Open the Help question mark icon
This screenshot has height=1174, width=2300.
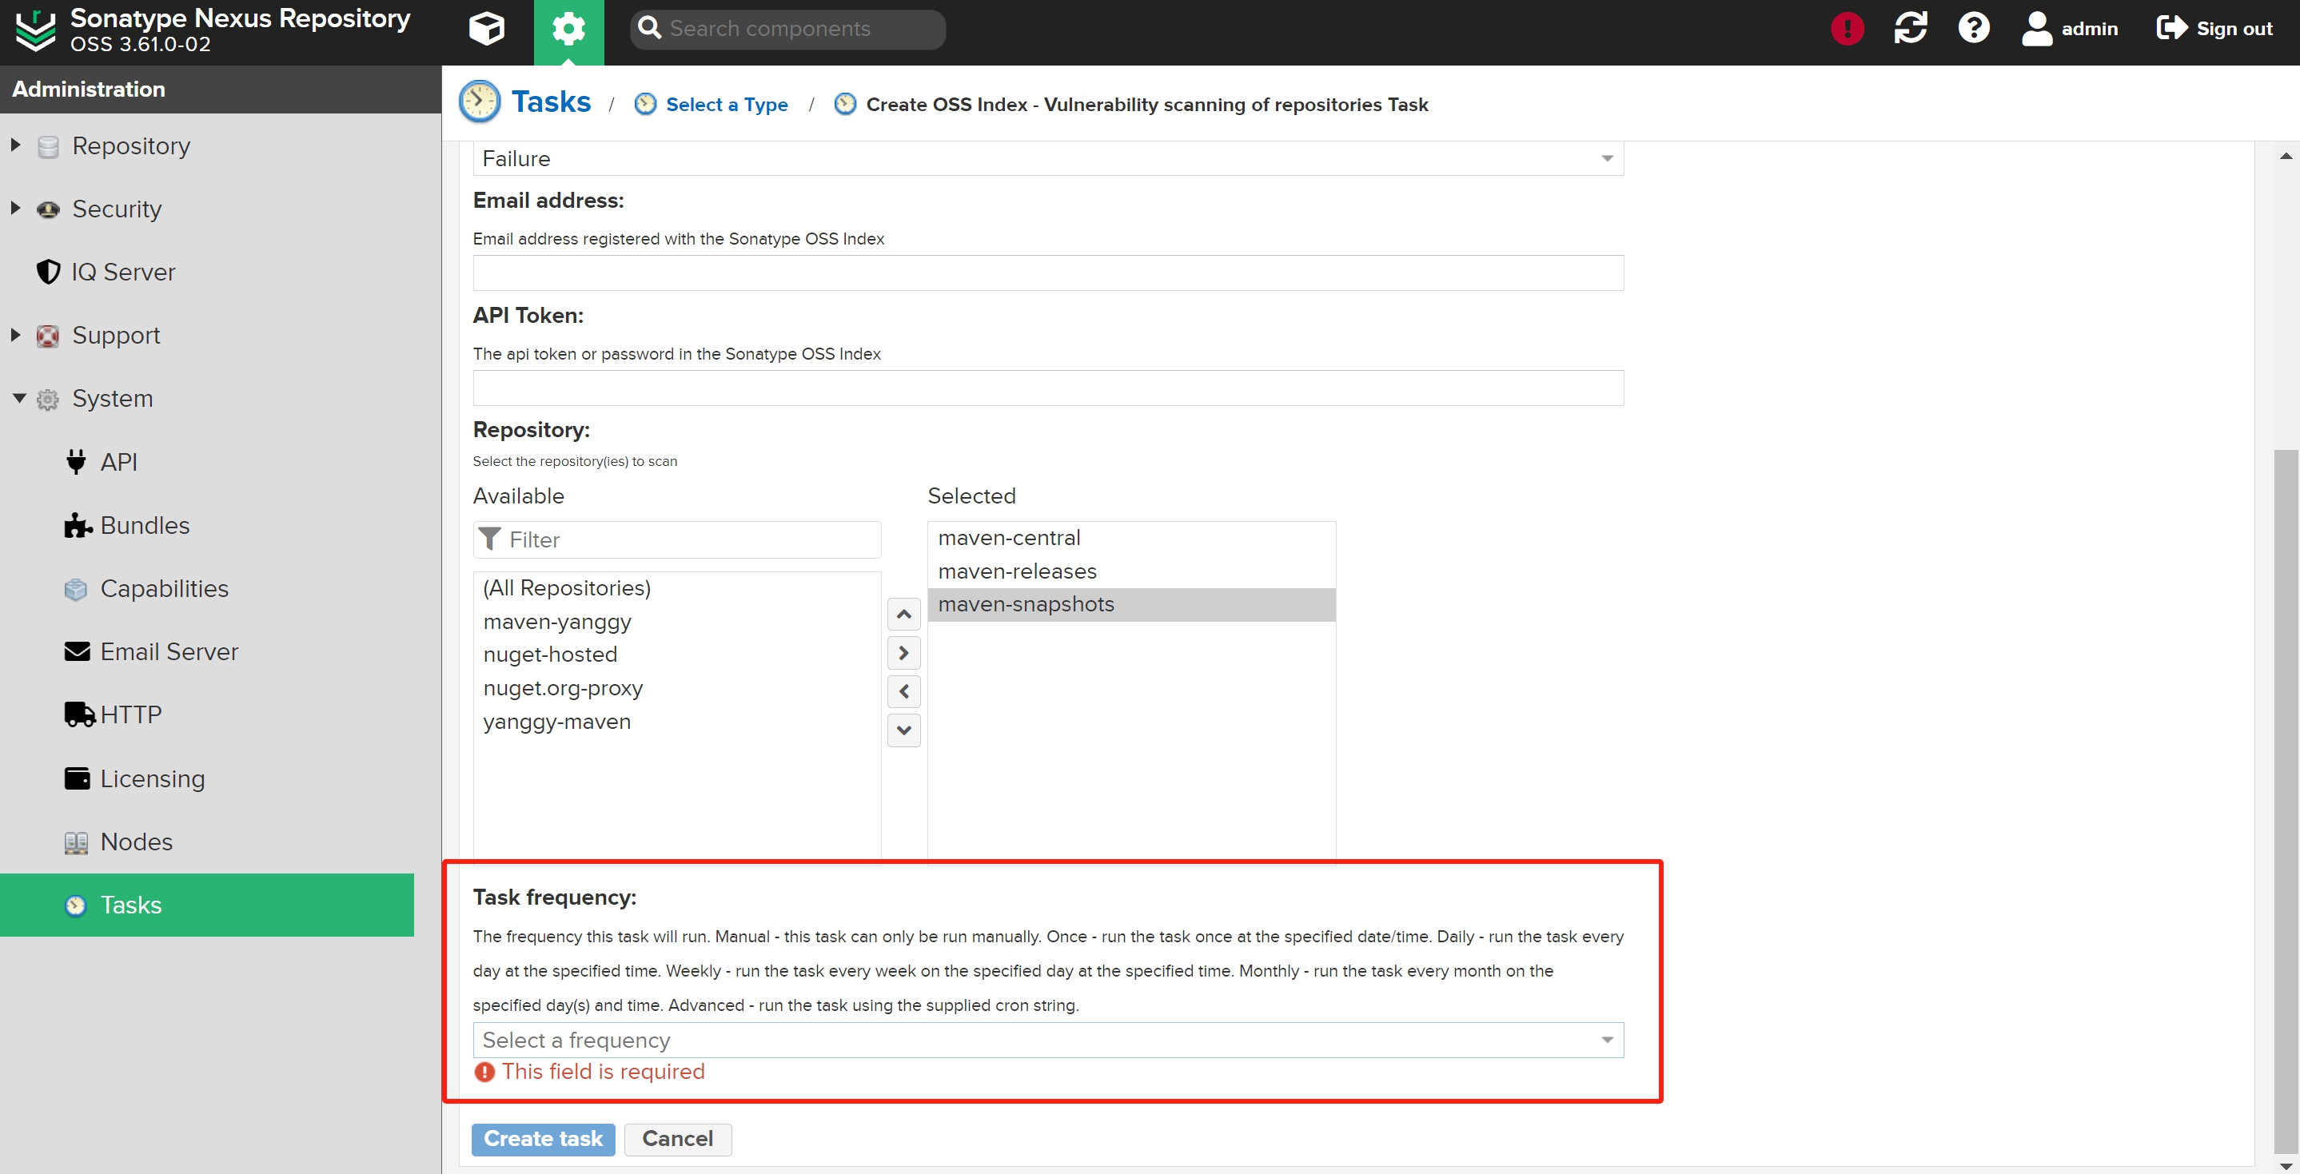[x=1973, y=29]
